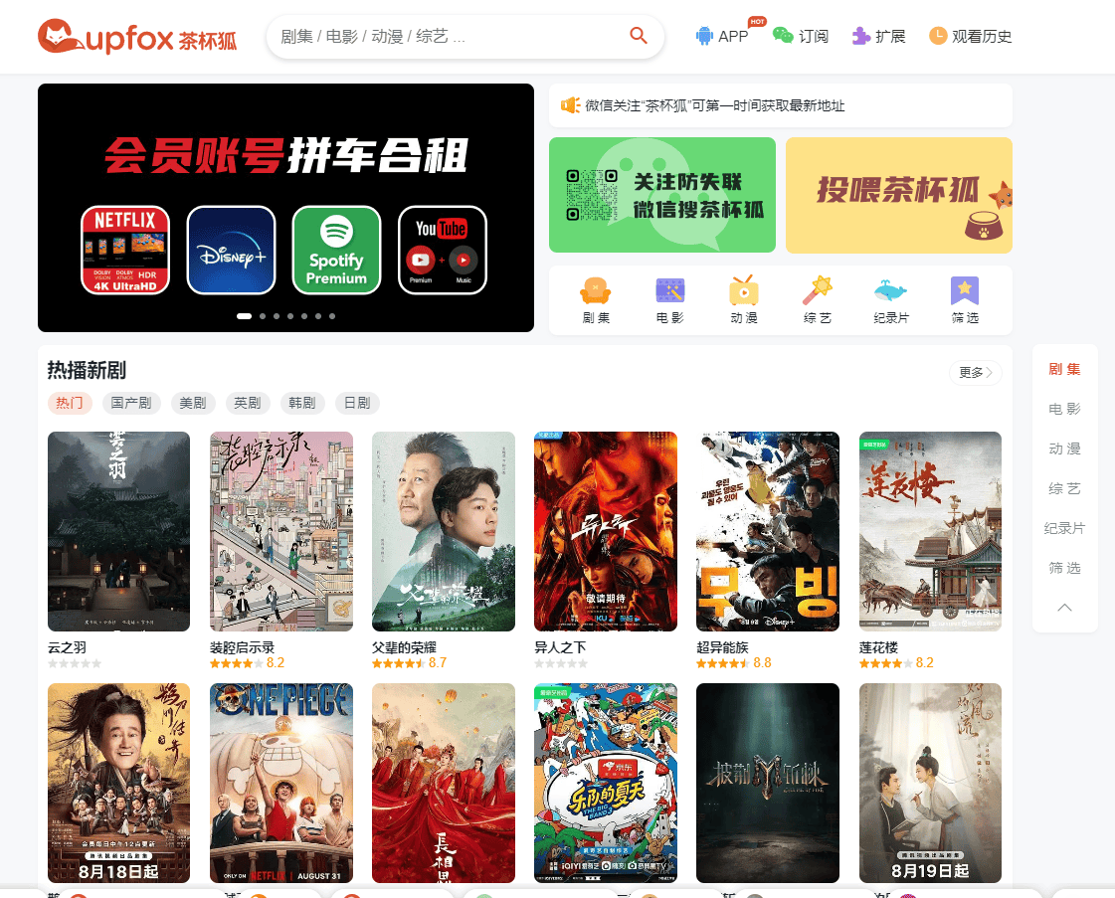Open 观看历史 watch history clock icon
Screen dimensions: 1115x898
pos(938,37)
